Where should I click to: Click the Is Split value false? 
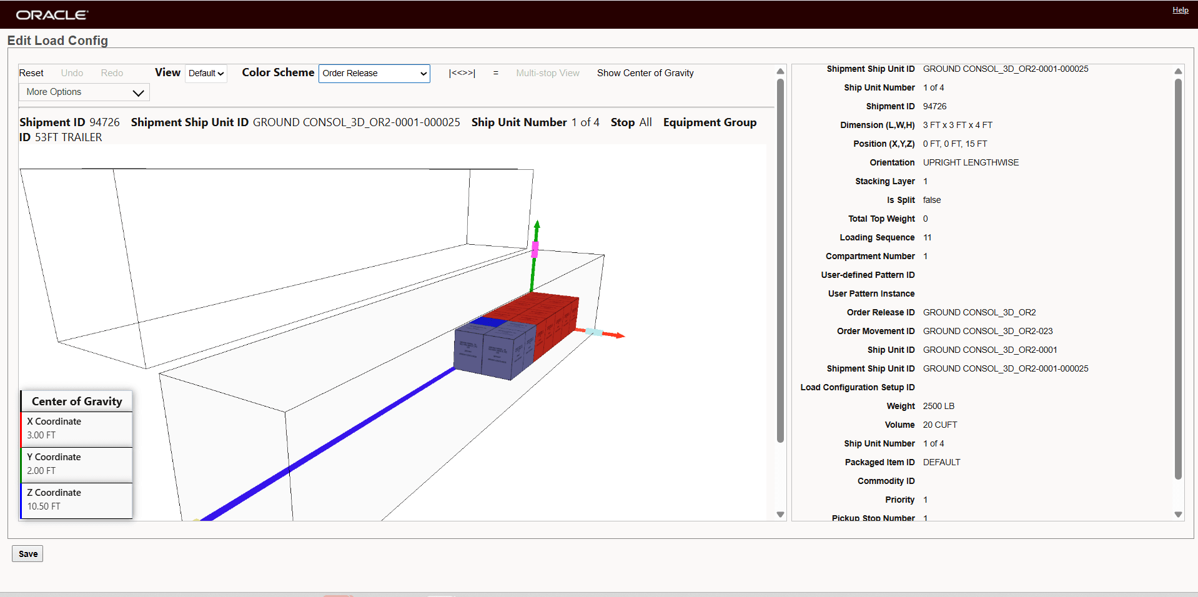click(931, 200)
